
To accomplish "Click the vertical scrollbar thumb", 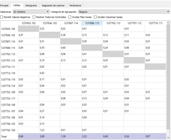I will 168,77.
